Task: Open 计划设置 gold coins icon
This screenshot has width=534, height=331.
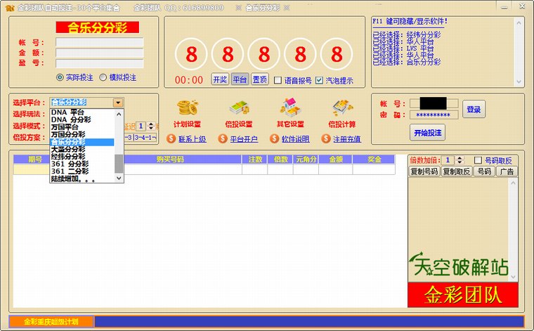Action: click(187, 108)
